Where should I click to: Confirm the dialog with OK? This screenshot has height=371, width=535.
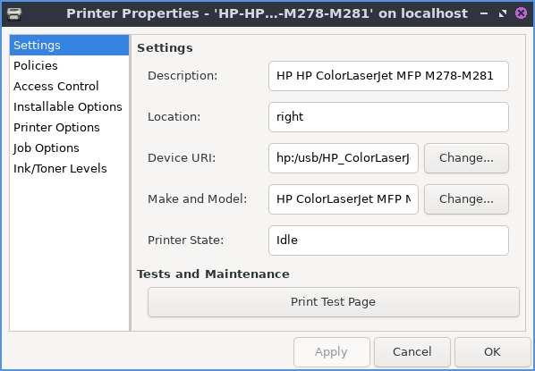click(x=492, y=352)
